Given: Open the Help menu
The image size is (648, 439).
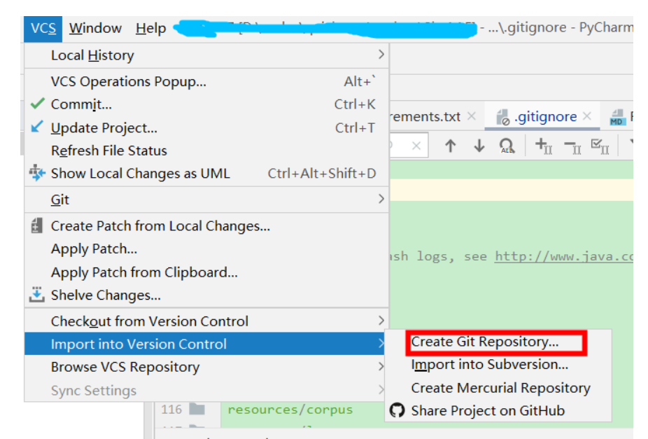Looking at the screenshot, I should tap(151, 29).
